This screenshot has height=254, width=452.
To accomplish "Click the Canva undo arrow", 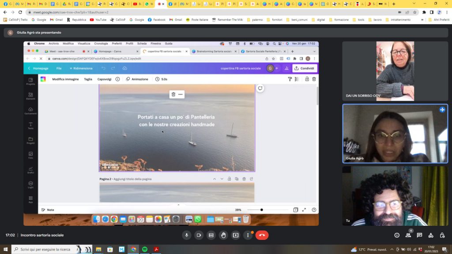I will (103, 68).
